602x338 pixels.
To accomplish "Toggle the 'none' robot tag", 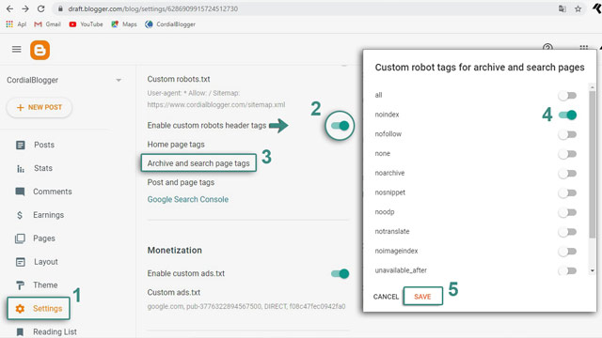I will coord(567,154).
